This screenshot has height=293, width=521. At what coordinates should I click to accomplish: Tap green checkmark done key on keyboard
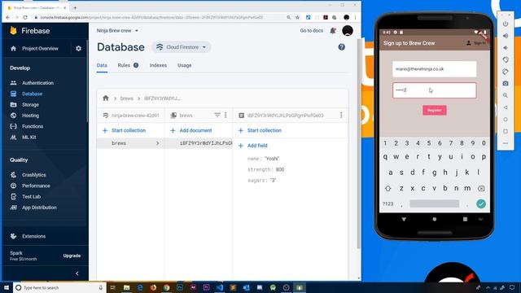[x=481, y=203]
